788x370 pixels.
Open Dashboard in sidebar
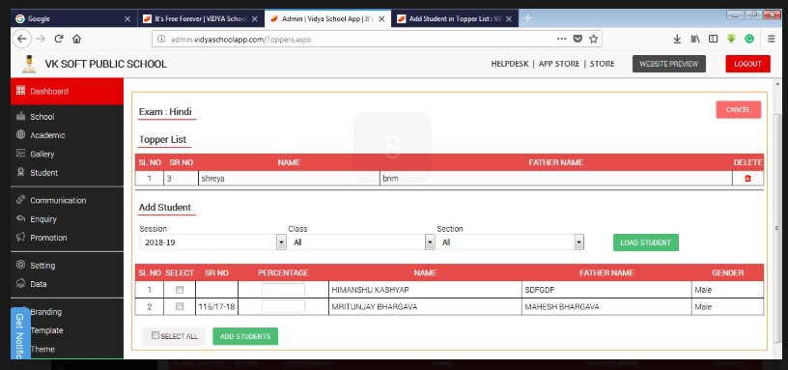pos(67,91)
